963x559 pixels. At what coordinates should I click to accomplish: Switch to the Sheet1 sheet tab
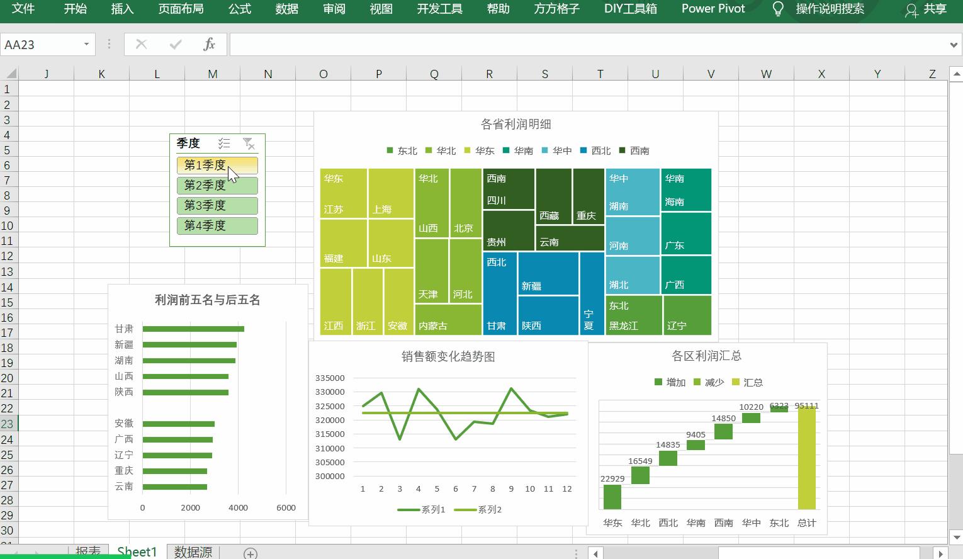coord(137,552)
